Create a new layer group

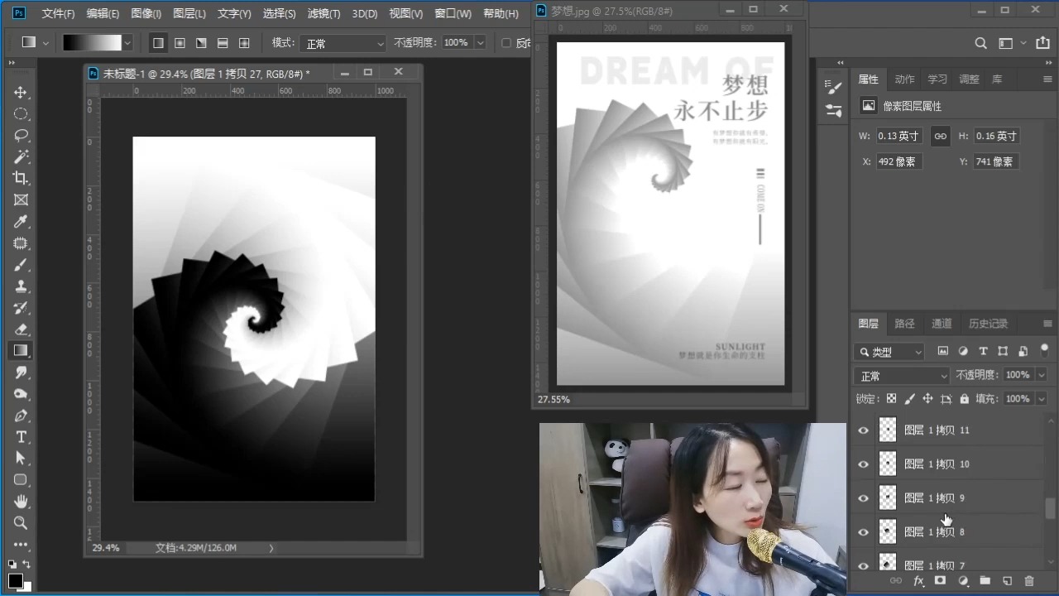pyautogui.click(x=985, y=581)
